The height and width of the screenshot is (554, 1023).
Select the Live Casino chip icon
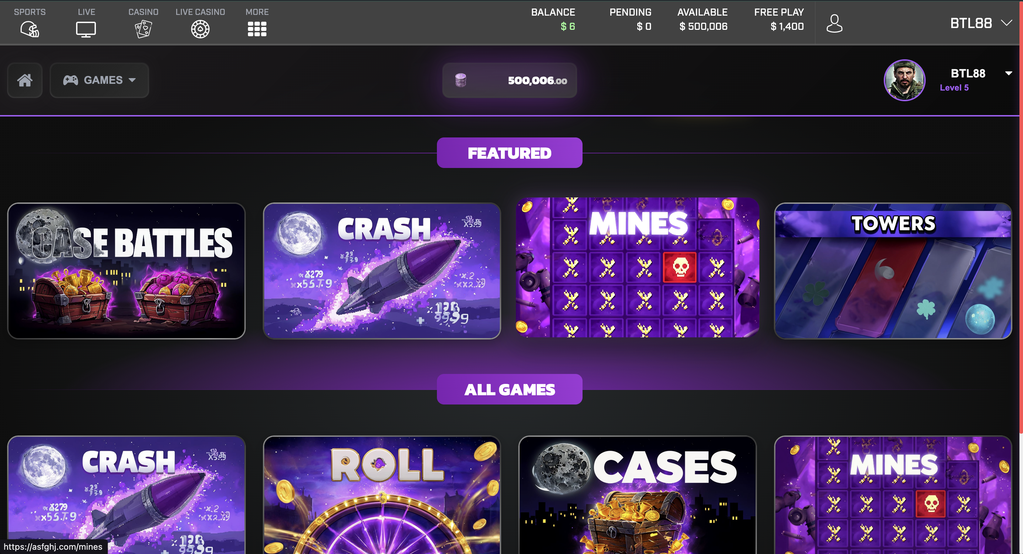coord(200,29)
